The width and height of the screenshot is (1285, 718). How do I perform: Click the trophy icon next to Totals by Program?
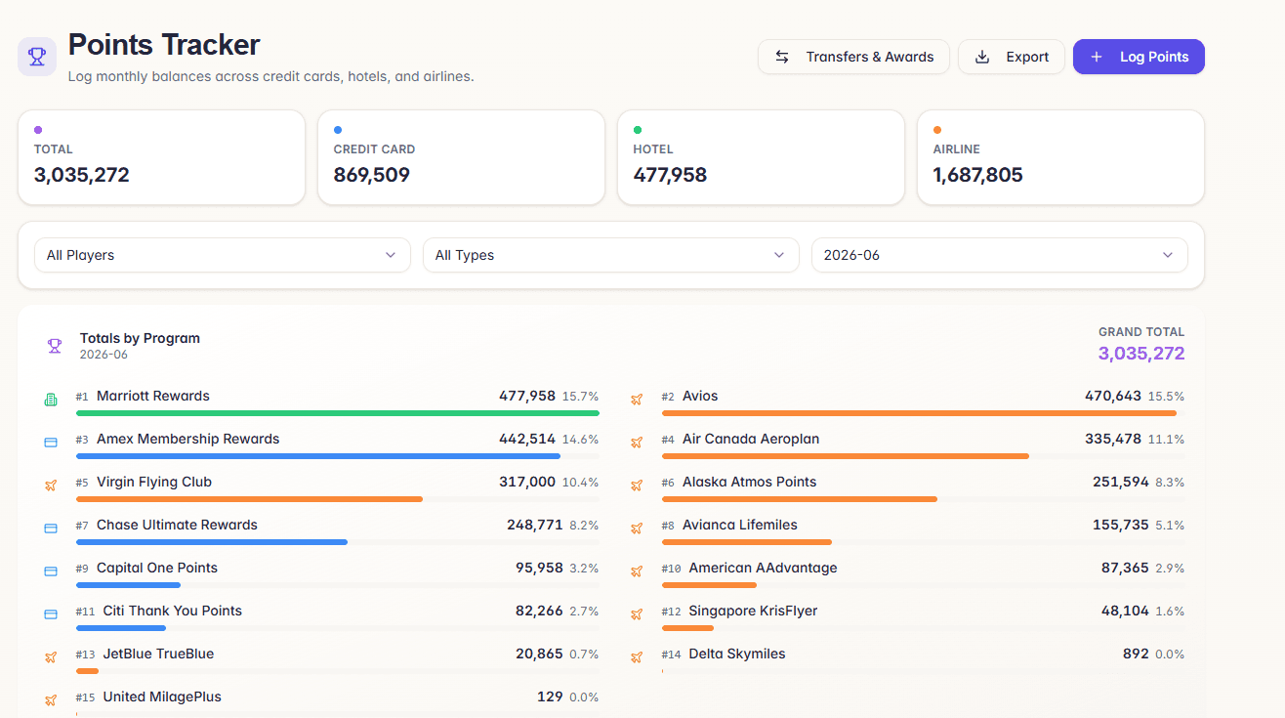55,346
